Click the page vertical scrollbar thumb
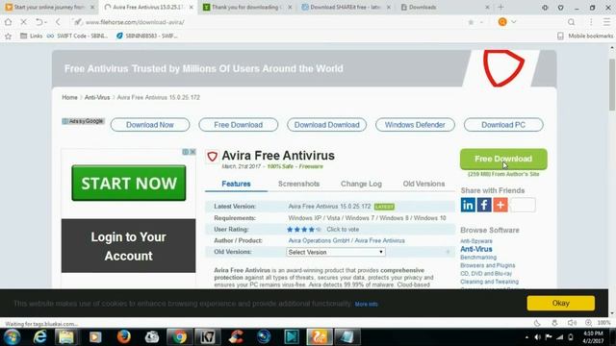This screenshot has width=616, height=346. (x=612, y=85)
